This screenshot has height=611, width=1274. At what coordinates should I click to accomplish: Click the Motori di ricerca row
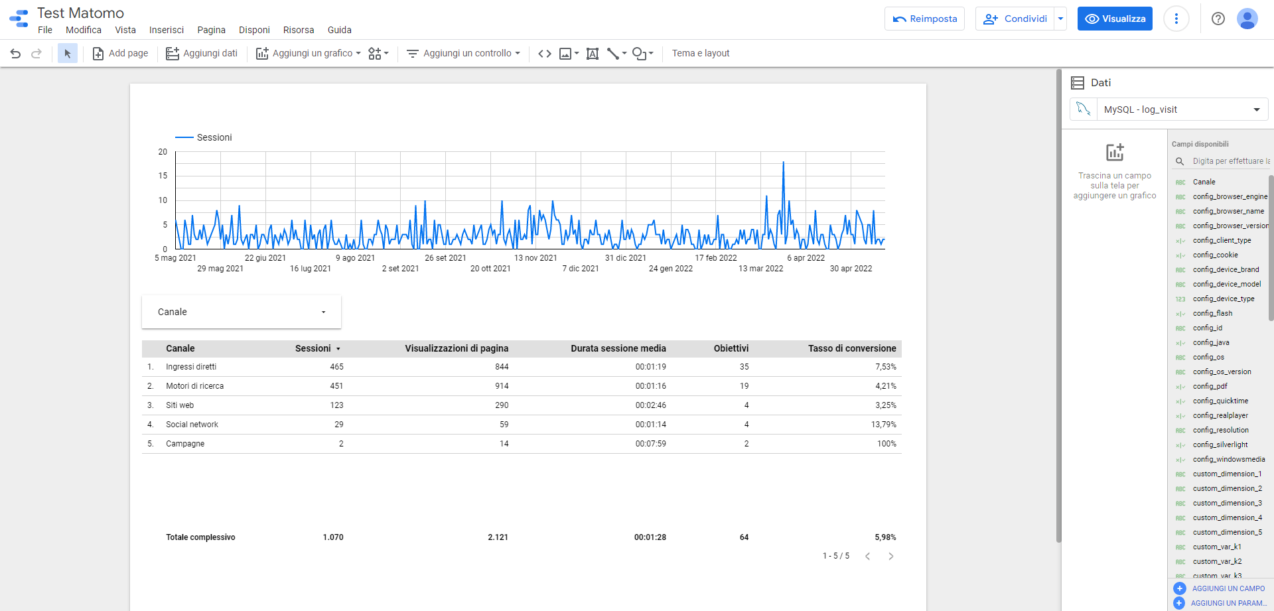pos(522,386)
